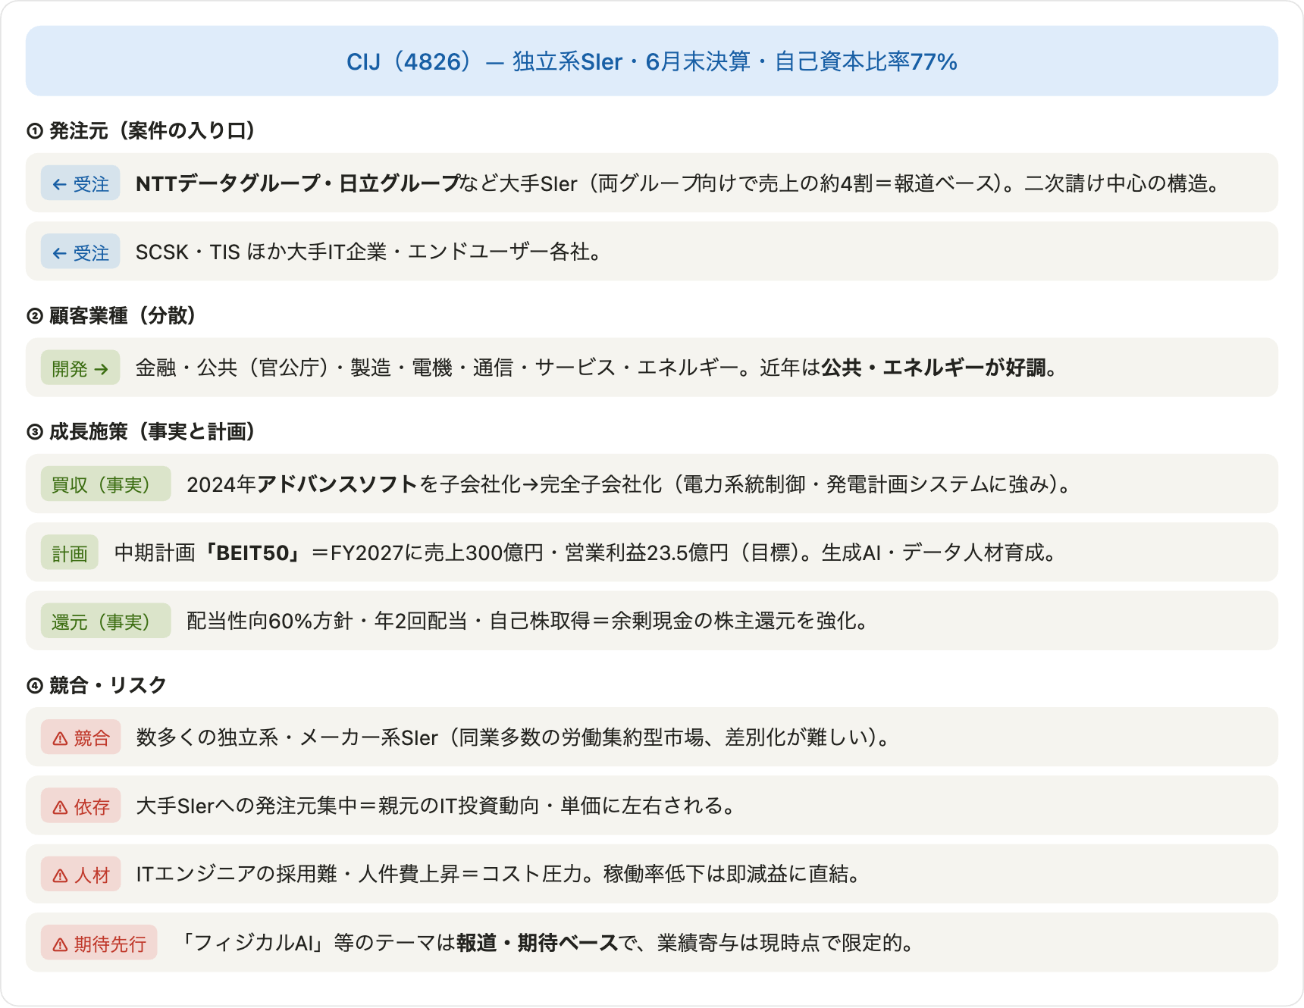This screenshot has height=1008, width=1304.
Task: Select the 金融・公共（官公庁）row text
Action: tap(597, 368)
